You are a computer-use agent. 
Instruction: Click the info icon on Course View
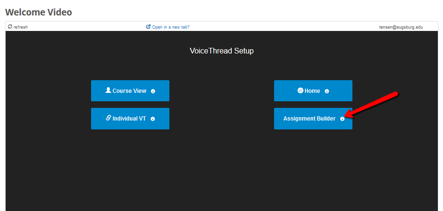(153, 91)
